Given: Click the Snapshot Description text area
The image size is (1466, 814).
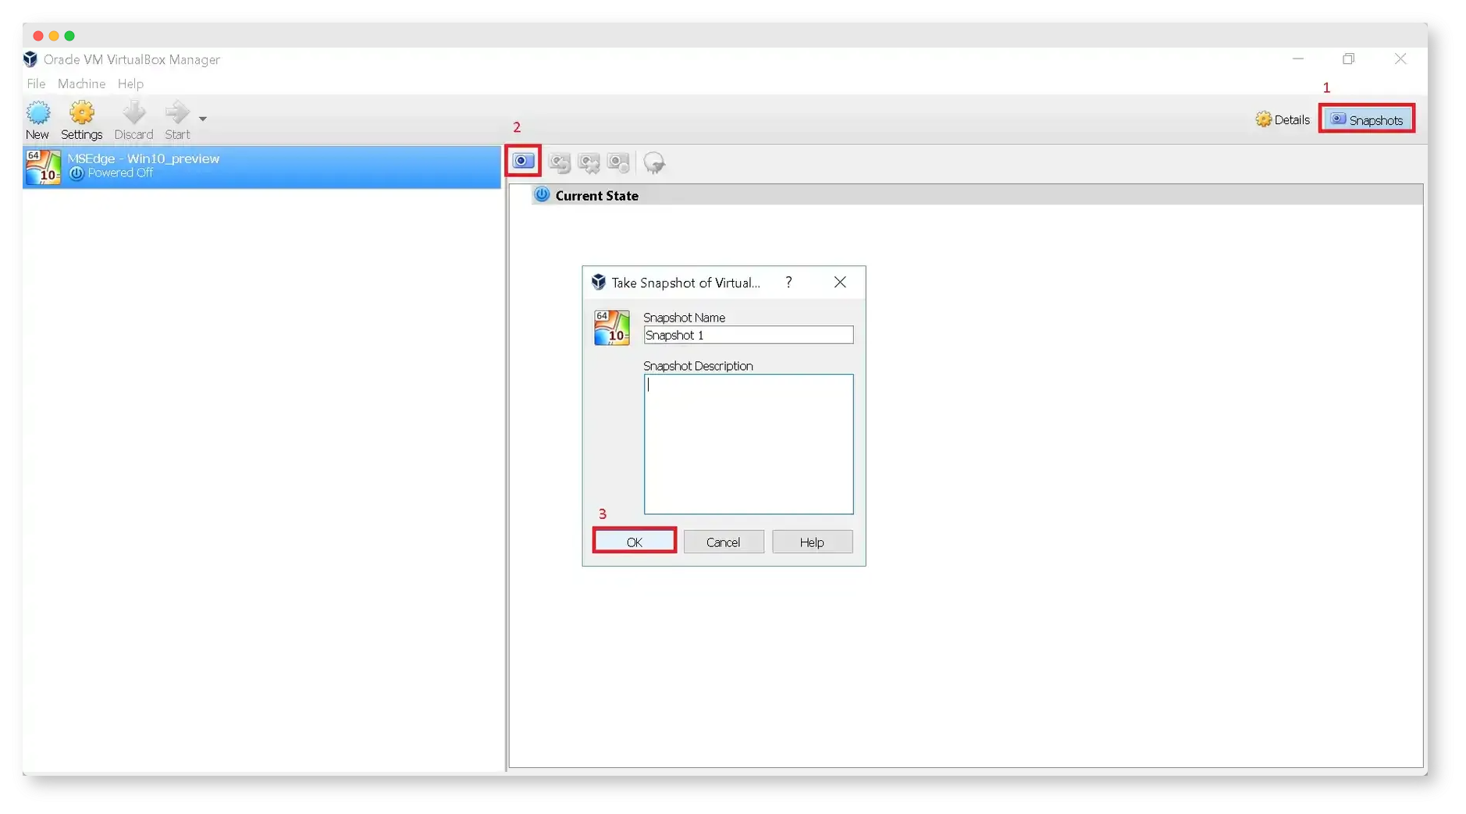Looking at the screenshot, I should (748, 444).
